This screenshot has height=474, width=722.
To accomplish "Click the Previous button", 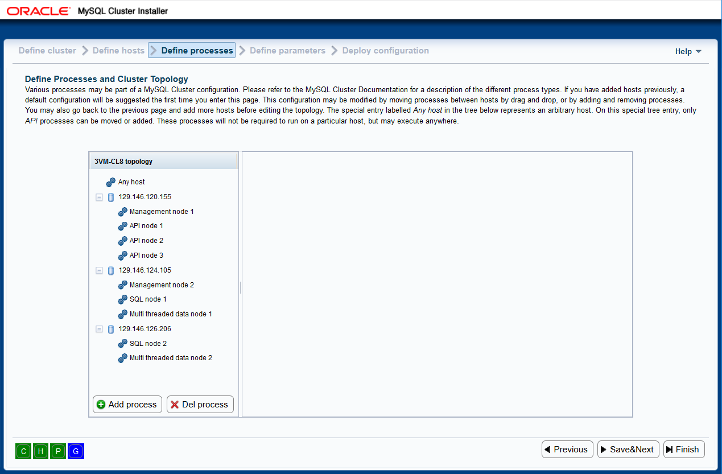I will point(567,450).
